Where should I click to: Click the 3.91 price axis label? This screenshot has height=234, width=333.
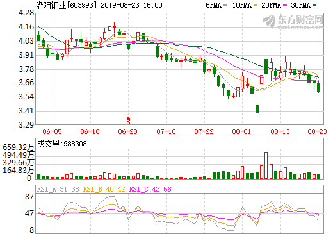(26, 55)
